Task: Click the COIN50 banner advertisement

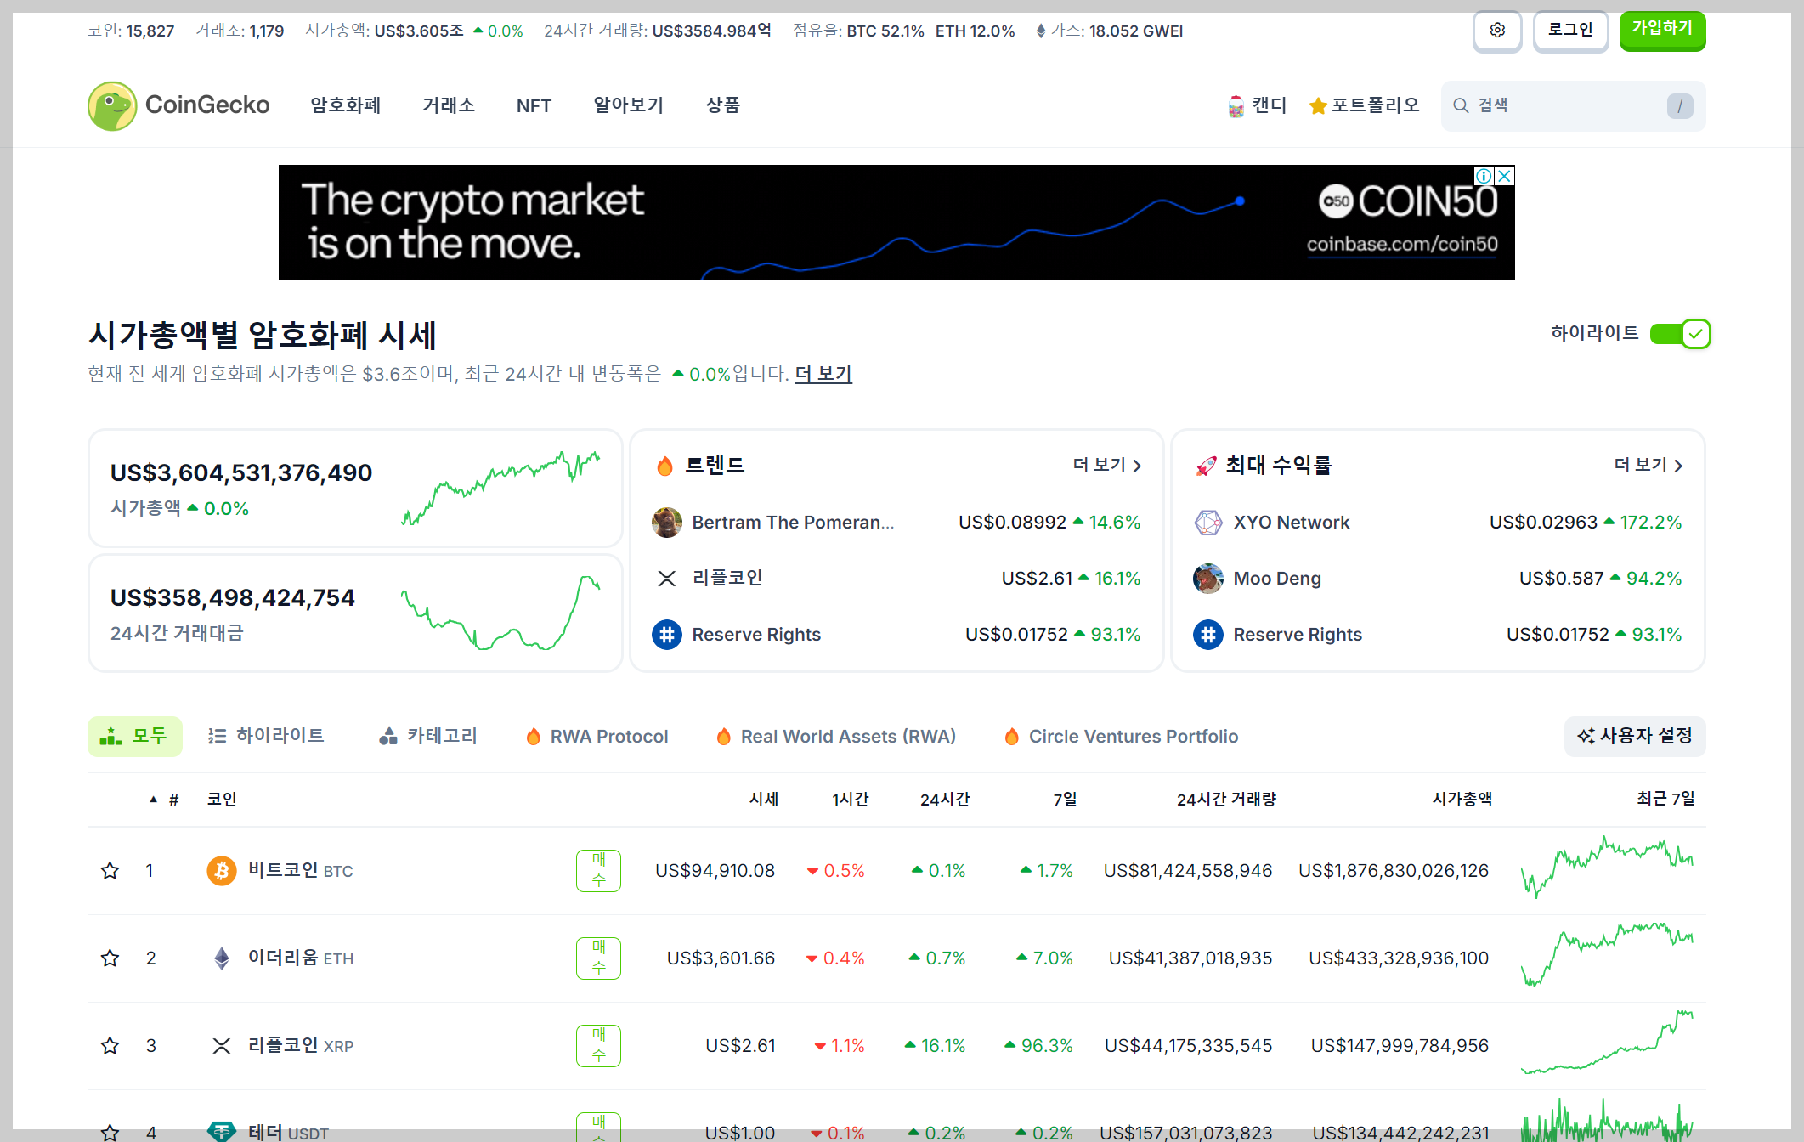Action: (896, 223)
